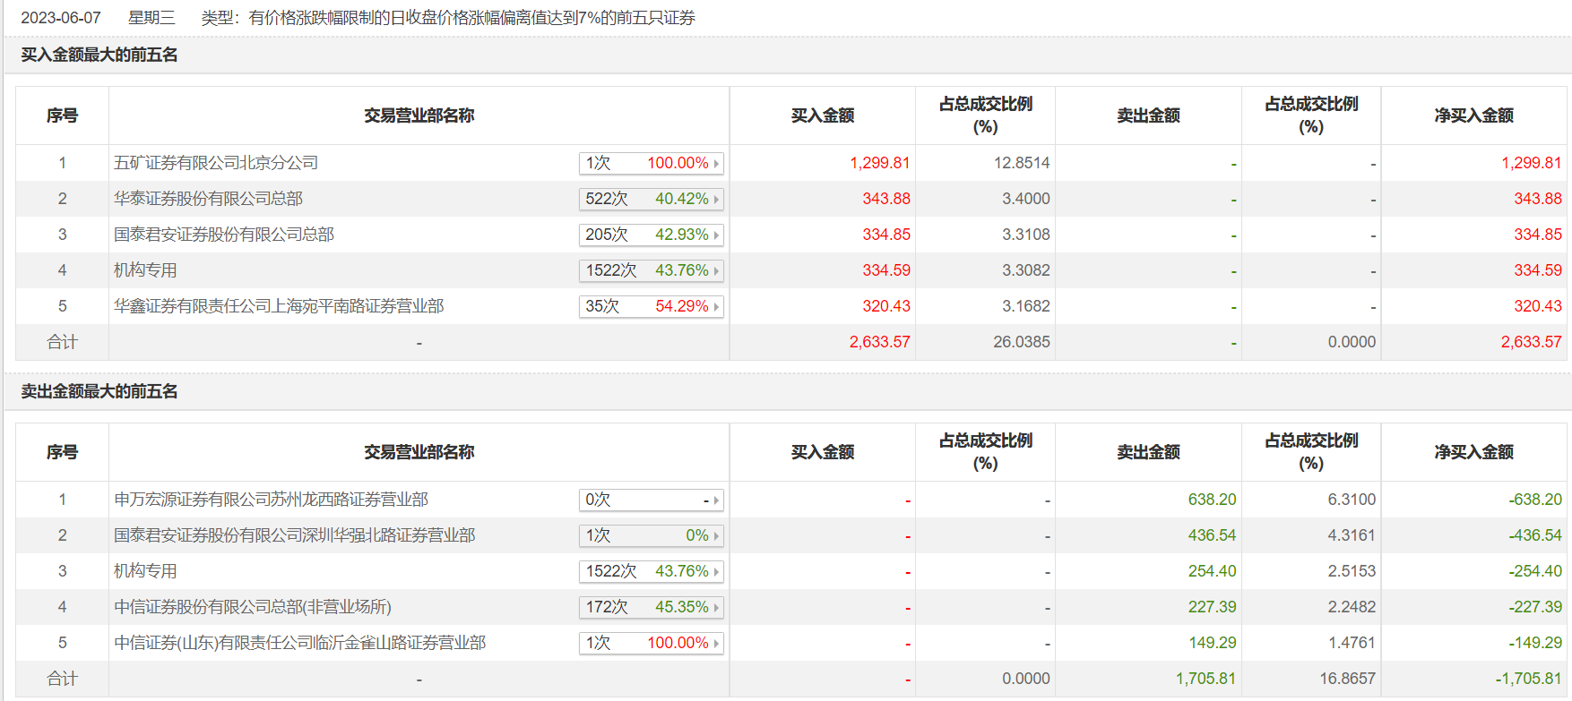Click 国泰君安证券深圳华强北路证券营业部 link
Screen dimensions: 1572x701
point(295,535)
